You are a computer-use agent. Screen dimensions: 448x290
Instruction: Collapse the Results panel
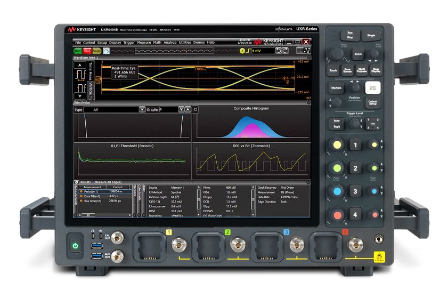coord(308,182)
